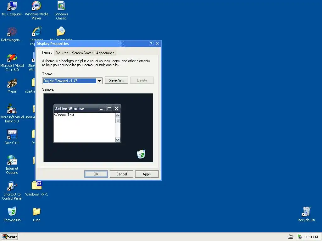322x241 pixels.
Task: Open the Screen Saver tab
Action: click(x=82, y=53)
